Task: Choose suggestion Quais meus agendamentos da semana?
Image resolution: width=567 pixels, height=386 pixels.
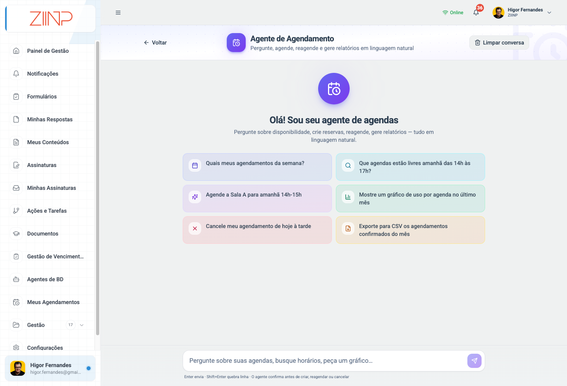Action: coord(257,167)
